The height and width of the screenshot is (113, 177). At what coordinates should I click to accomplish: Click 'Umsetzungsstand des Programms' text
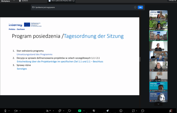point(35,54)
